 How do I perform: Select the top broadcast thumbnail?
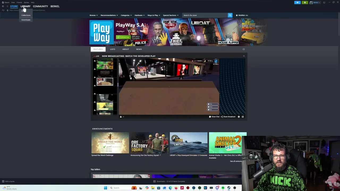click(105, 65)
